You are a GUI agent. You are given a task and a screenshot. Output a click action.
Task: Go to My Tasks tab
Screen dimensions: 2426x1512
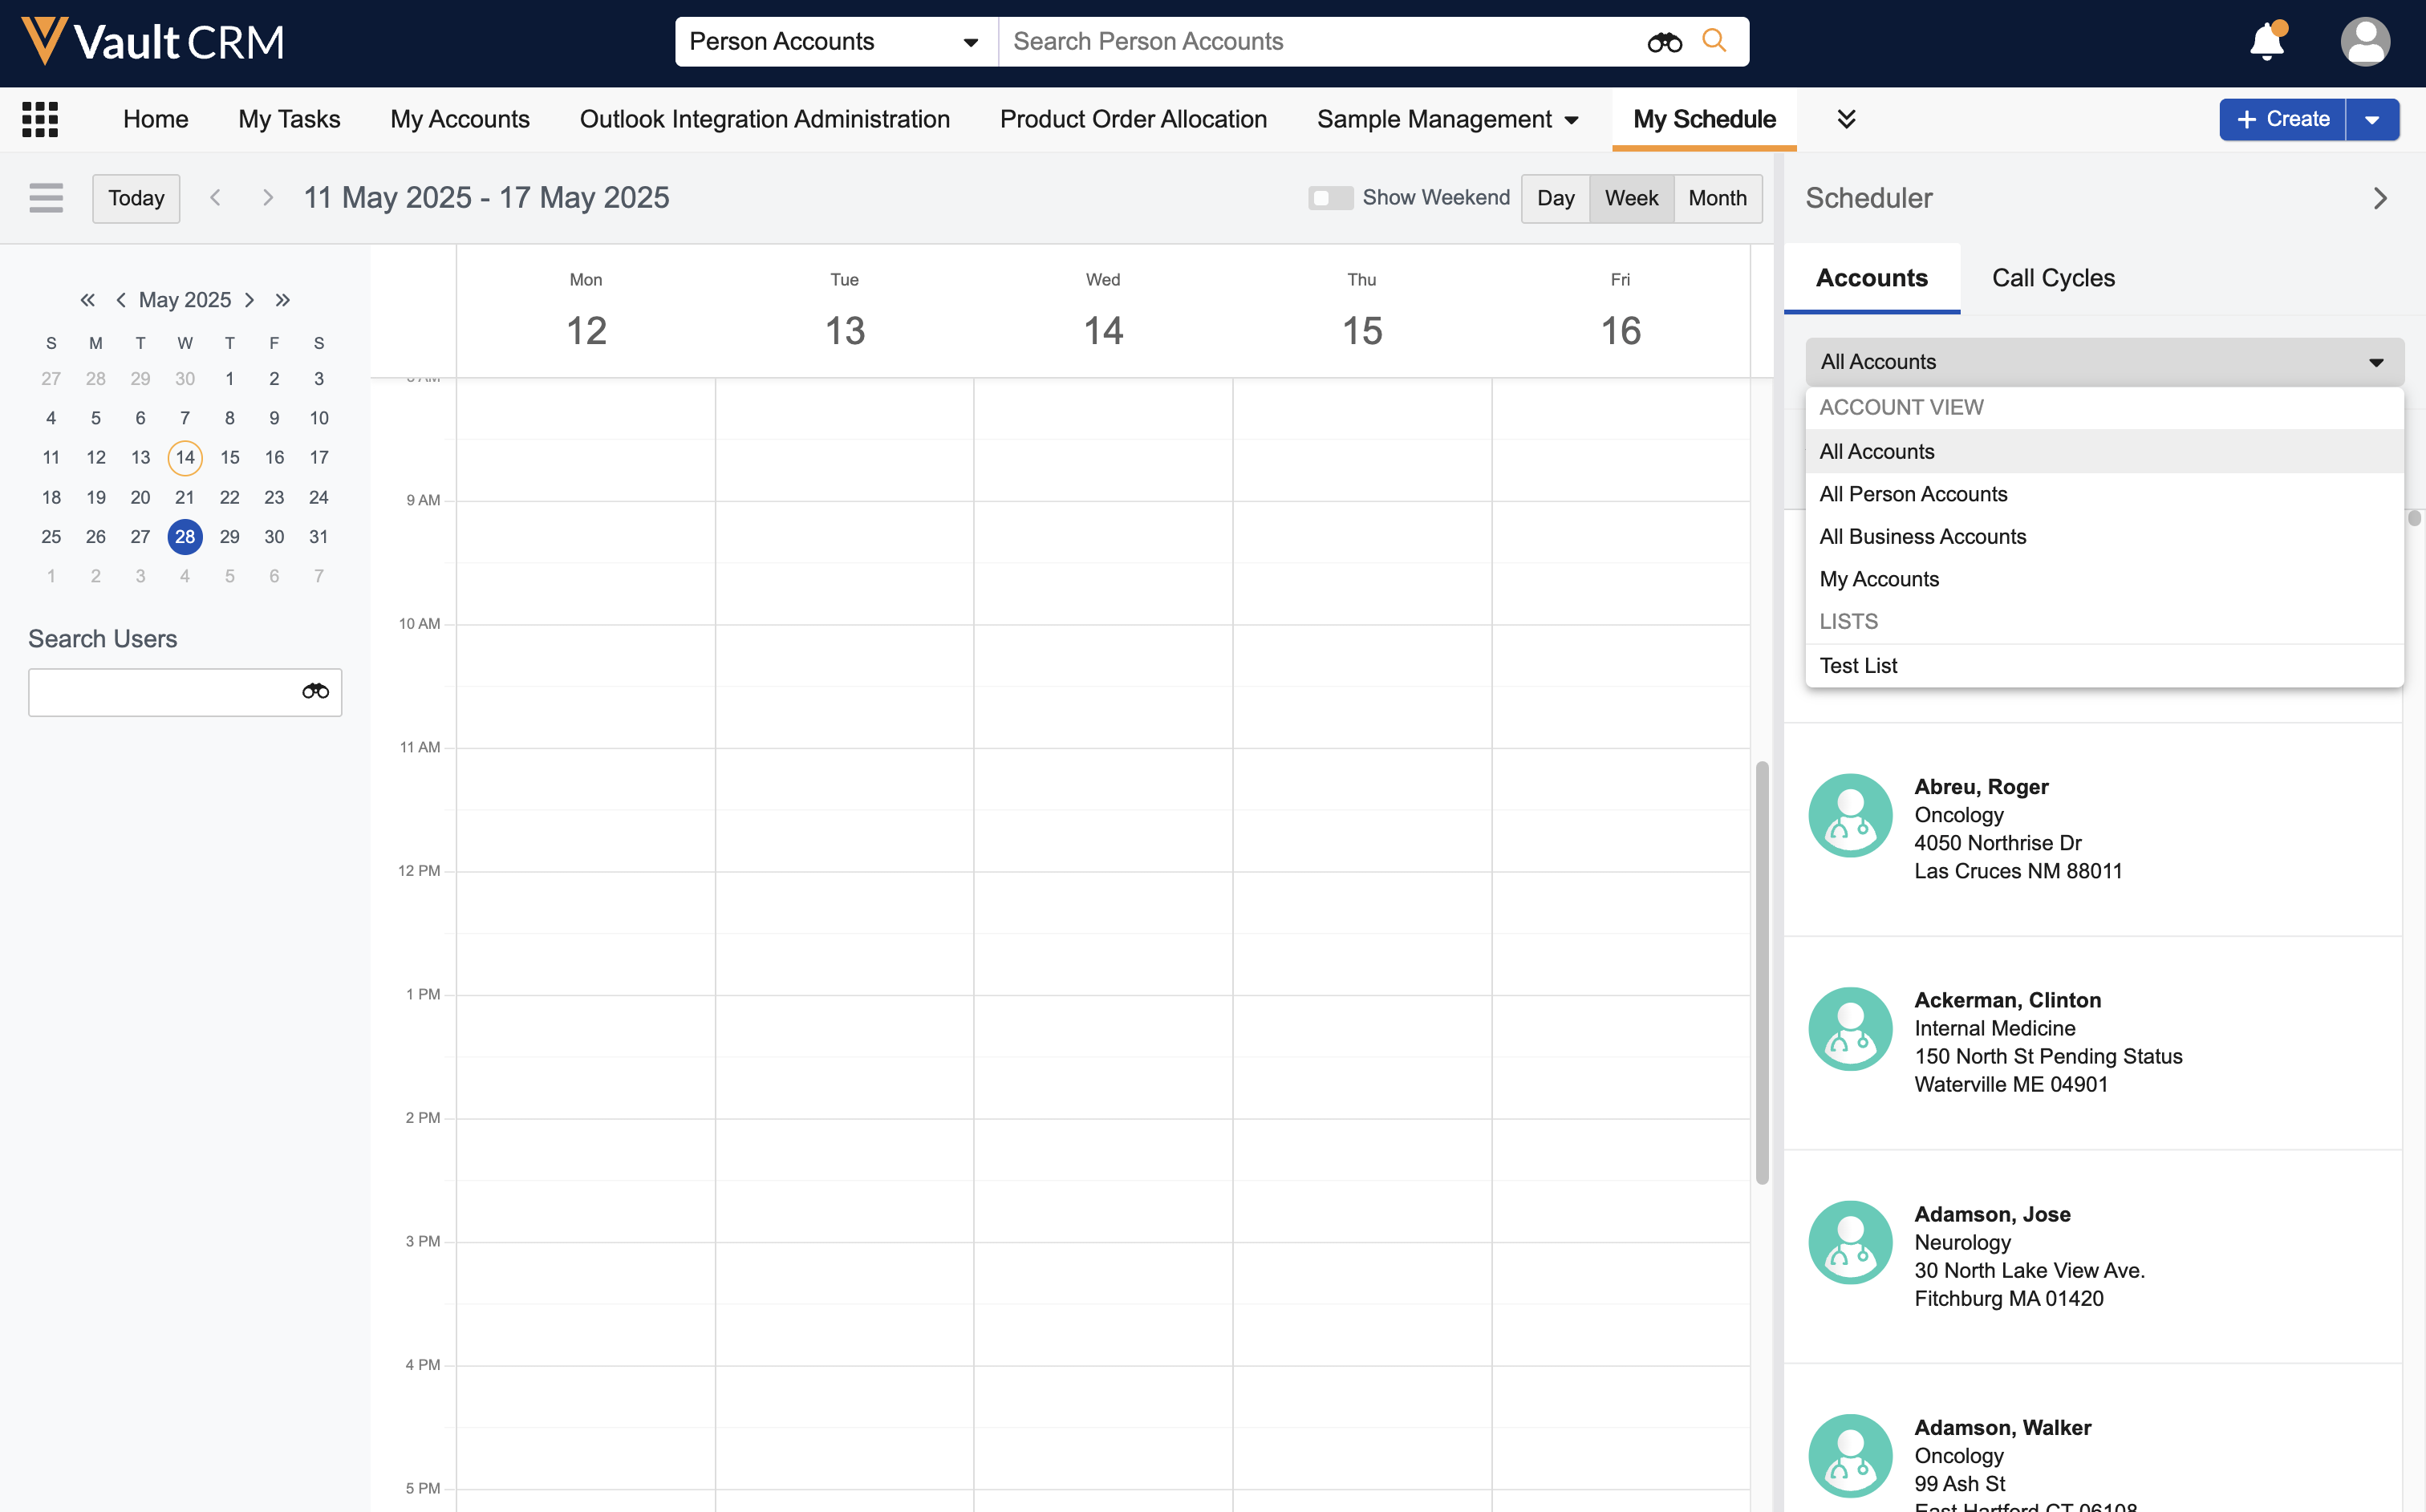point(289,119)
